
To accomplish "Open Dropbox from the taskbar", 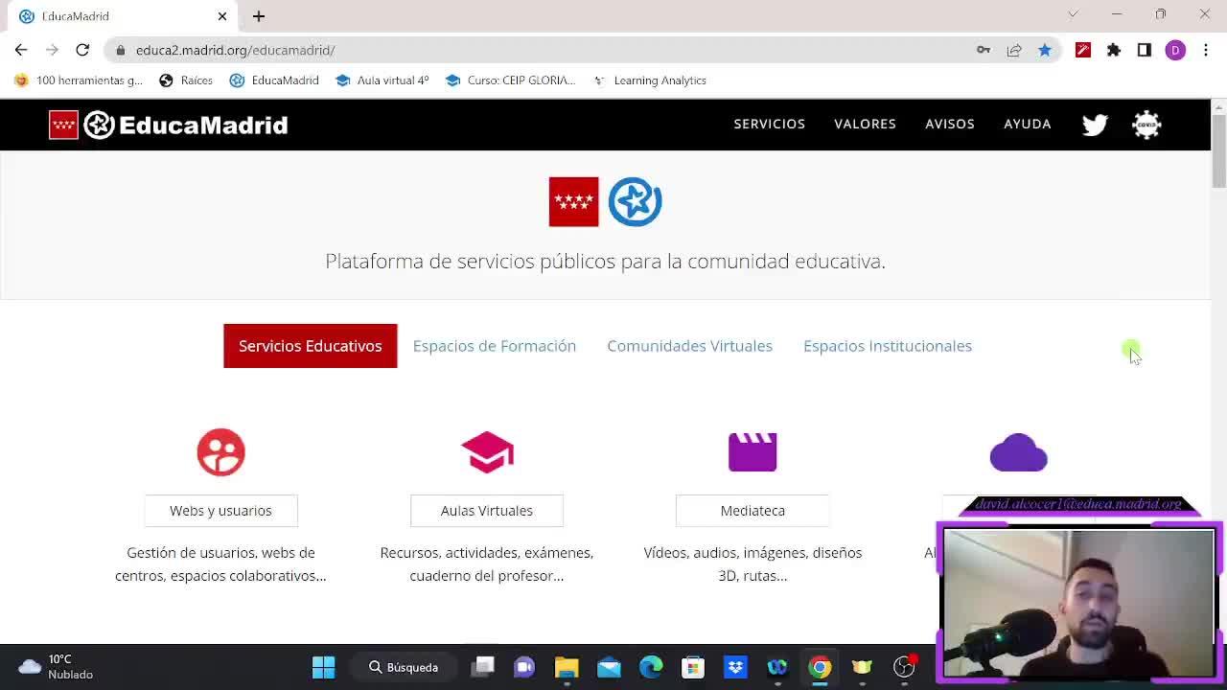I will 735,667.
